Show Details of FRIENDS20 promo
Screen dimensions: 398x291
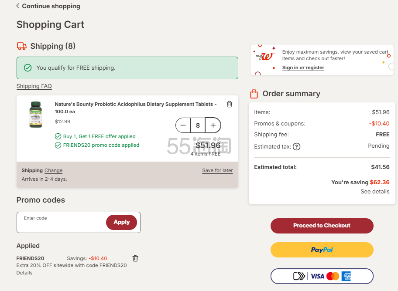pos(24,273)
